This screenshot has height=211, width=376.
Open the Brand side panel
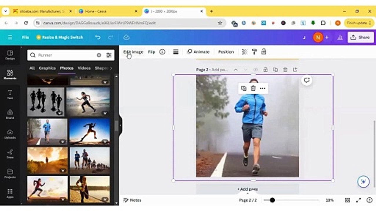10,114
